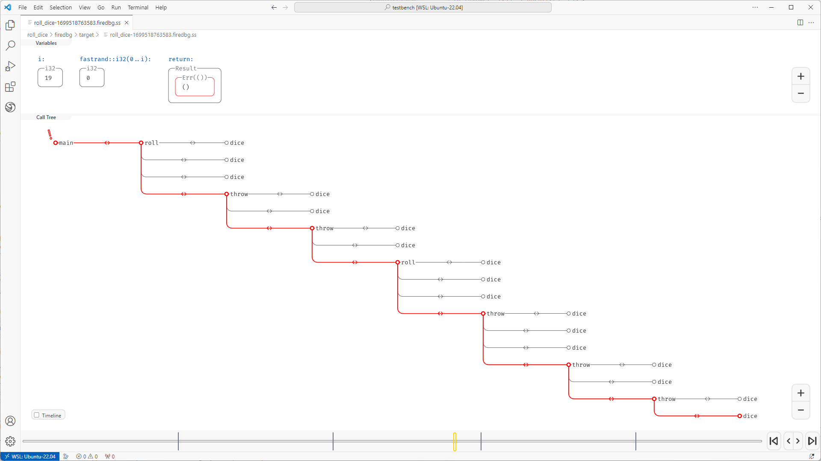Open the Explorer sidebar icon

click(x=10, y=25)
